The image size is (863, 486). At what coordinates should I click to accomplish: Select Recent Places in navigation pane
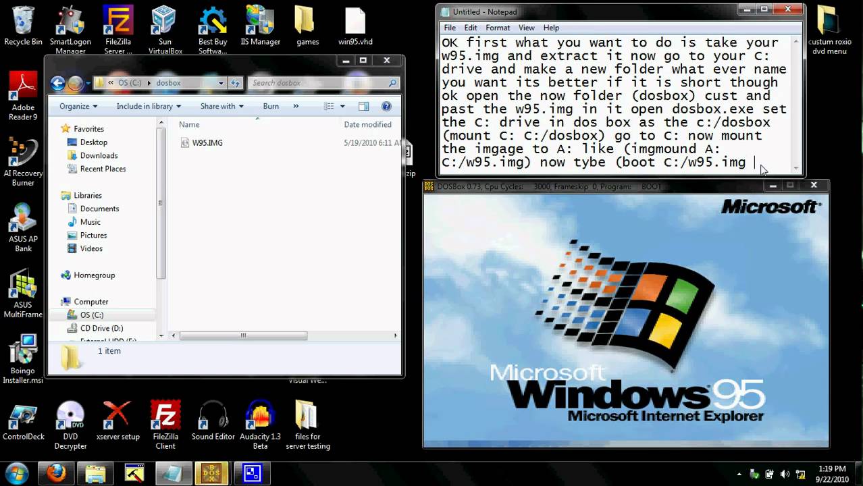pyautogui.click(x=103, y=169)
